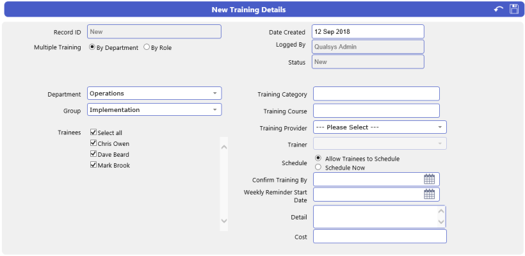Click the Weekly Reminder Start Date field
Screen dimensions: 525x256
376,195
